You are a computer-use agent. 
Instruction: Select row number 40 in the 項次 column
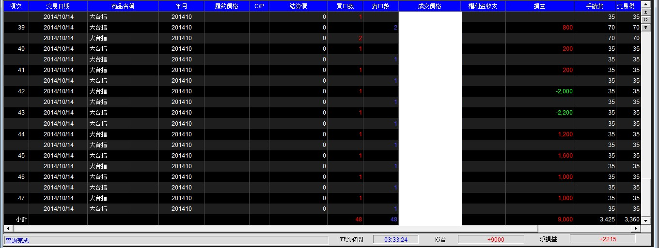click(21, 49)
